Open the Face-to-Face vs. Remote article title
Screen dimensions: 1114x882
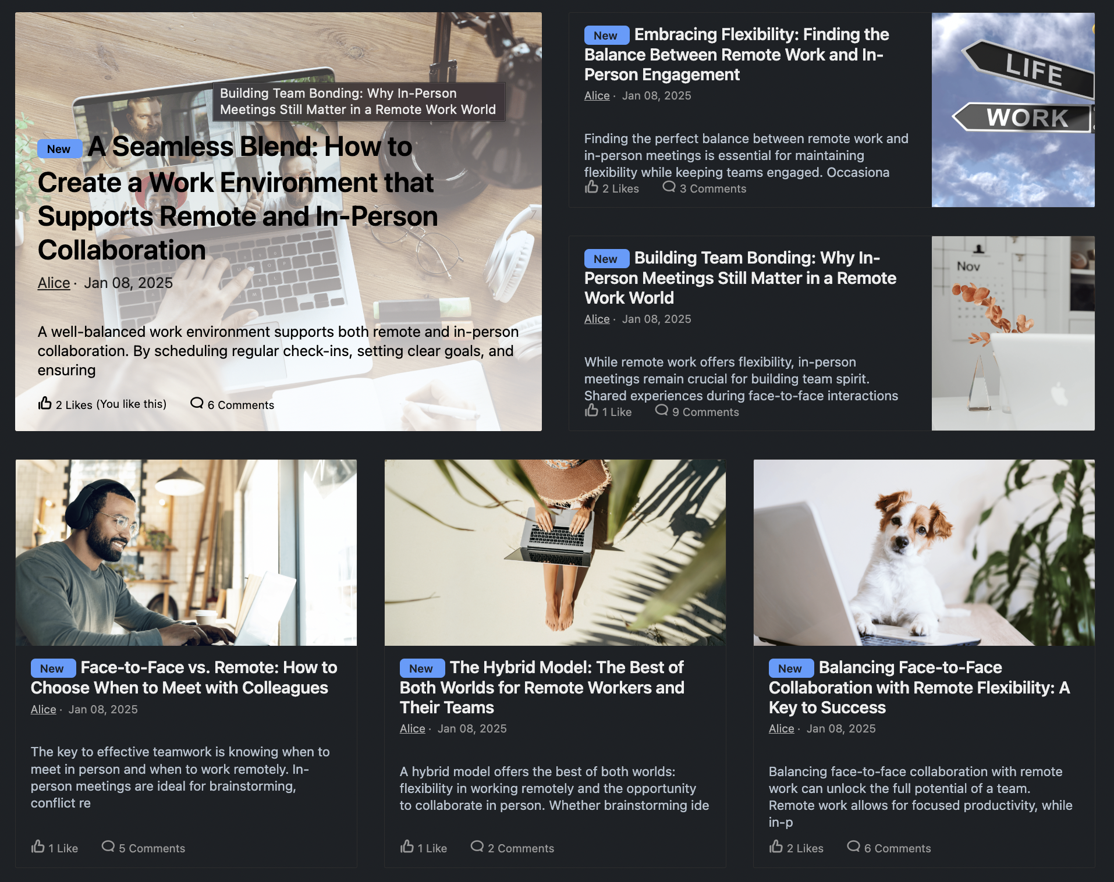184,677
